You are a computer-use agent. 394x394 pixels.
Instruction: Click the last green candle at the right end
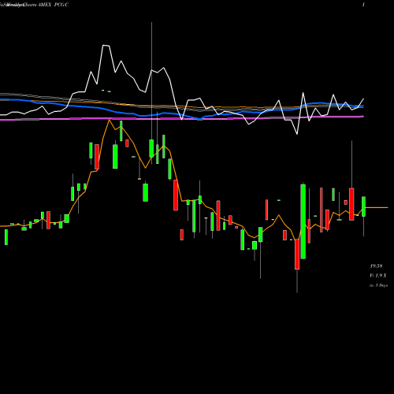coord(364,206)
